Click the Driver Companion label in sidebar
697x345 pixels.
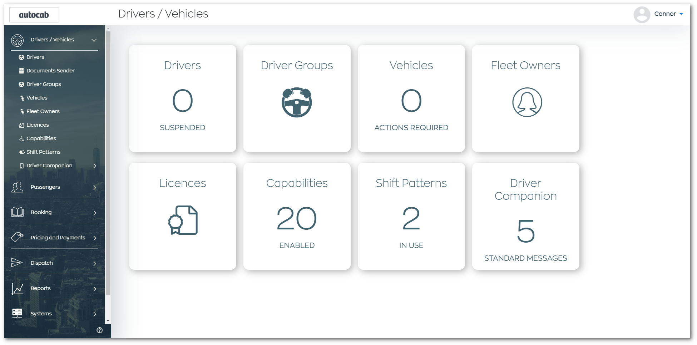(x=49, y=166)
